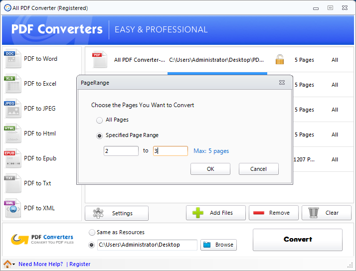This screenshot has width=356, height=271.
Task: Click the XLS icon for PDF to Excel
Action: (x=12, y=84)
